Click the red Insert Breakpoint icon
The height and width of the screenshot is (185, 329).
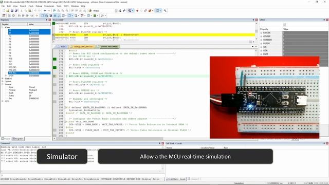[137, 10]
